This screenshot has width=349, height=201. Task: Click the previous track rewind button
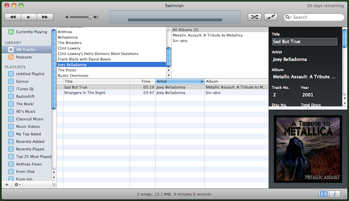point(13,17)
